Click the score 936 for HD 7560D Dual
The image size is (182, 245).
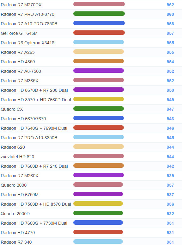pos(170,204)
